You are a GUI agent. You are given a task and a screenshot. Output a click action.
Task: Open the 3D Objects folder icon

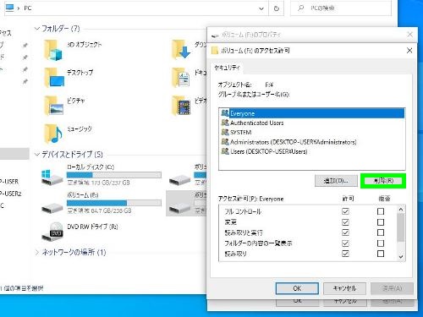(x=53, y=50)
